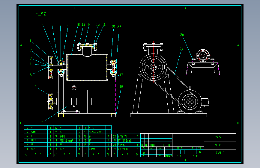Viewport: 260px width, 168px height.
Task: Click the '????45 6mm?' parts list entry
Action: pyautogui.click(x=66, y=140)
